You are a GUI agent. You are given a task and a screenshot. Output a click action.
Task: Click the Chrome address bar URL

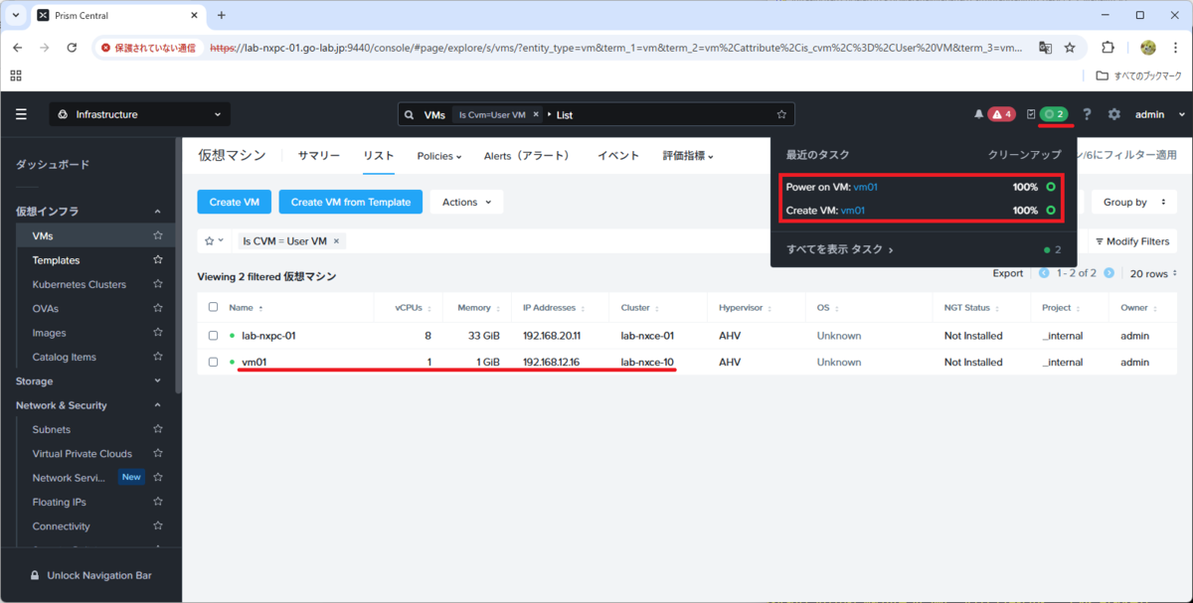click(616, 47)
